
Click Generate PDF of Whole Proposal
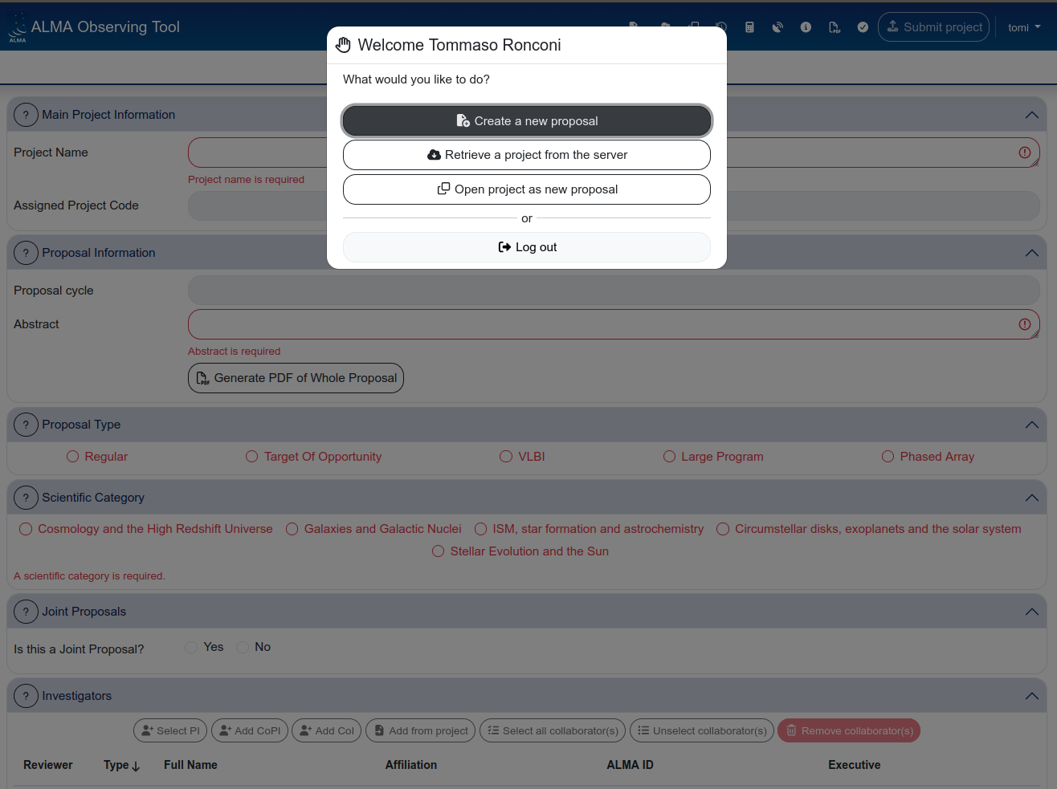click(x=296, y=378)
